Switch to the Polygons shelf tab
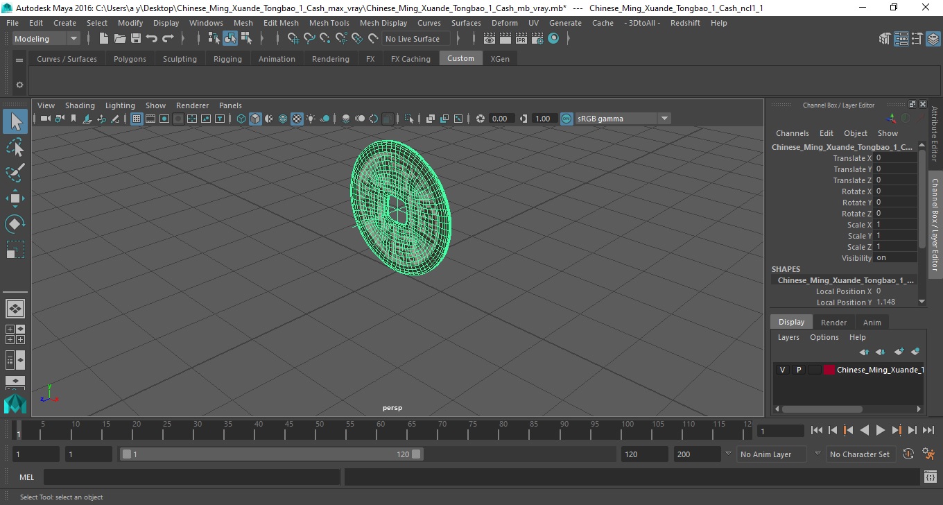 (x=130, y=59)
